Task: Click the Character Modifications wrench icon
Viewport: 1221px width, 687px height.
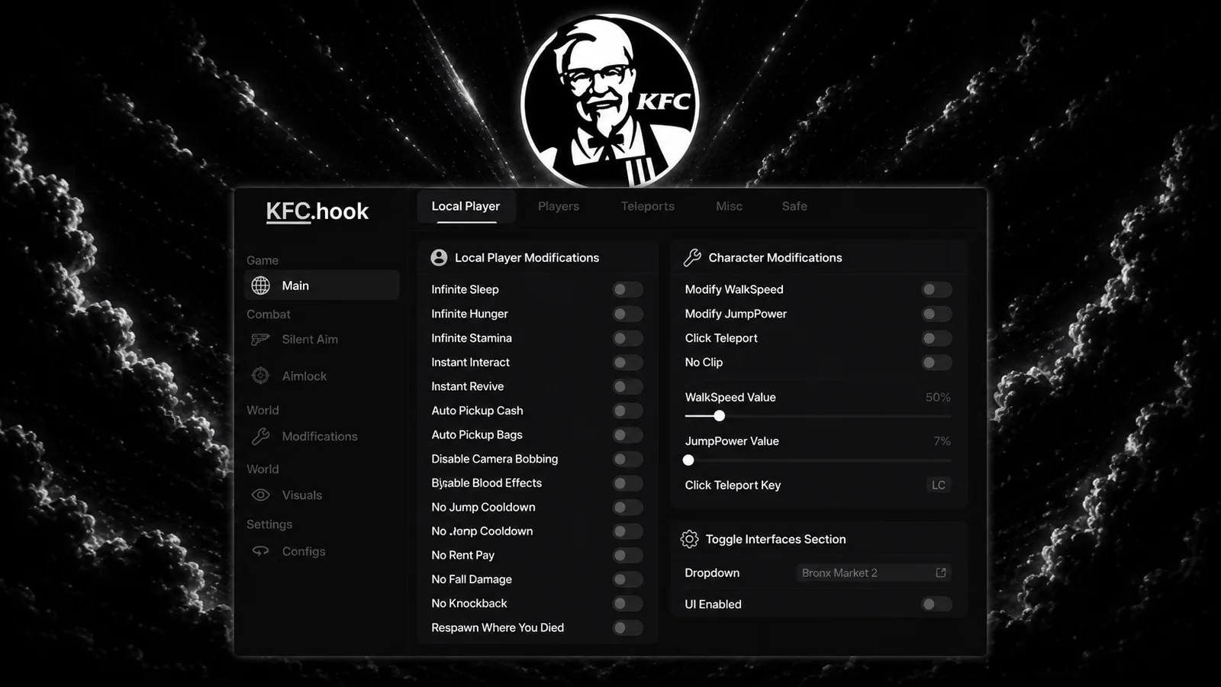Action: (x=692, y=258)
